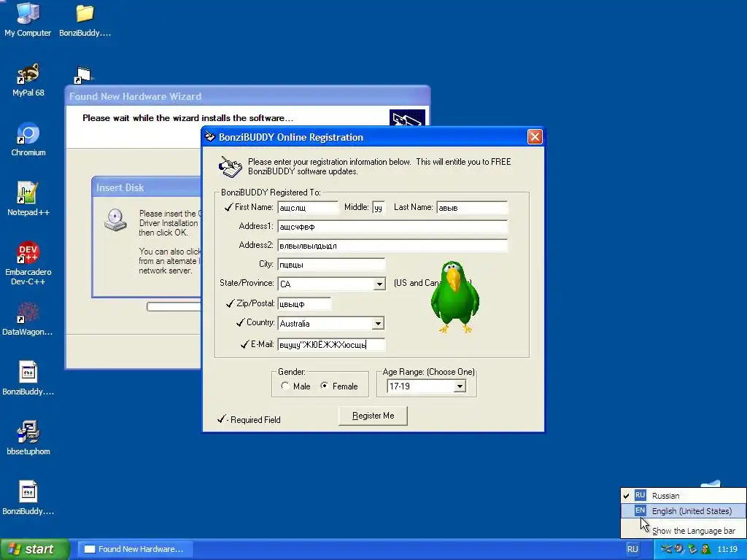This screenshot has width=747, height=560.
Task: Click the Insert Disk dialog title bar
Action: (147, 187)
